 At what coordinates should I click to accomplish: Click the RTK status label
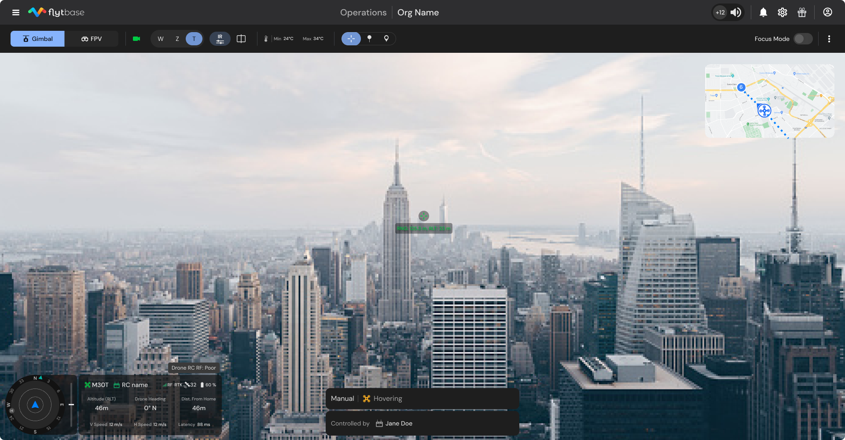[178, 385]
